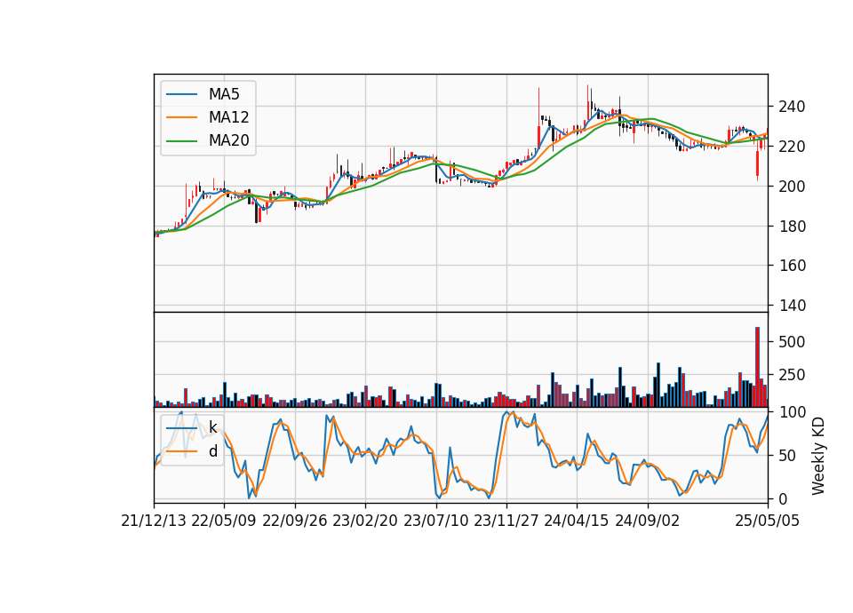Click the 23/07/10 date label

point(435,521)
